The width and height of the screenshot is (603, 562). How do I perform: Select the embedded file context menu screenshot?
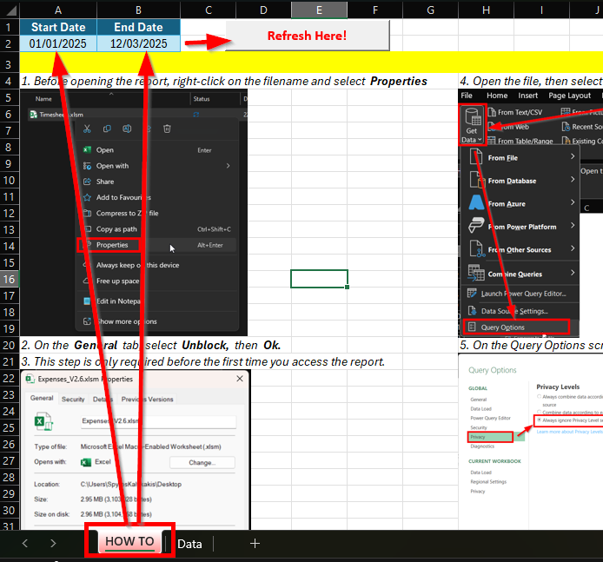tap(134, 213)
